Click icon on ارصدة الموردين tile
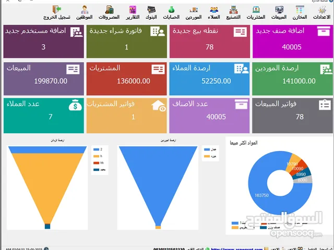This screenshot has width=334, height=250. tap(326, 69)
